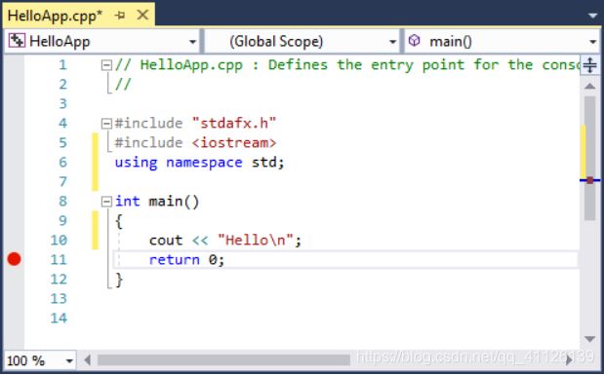
Task: Click the HelloApp project icon in navigation bar
Action: pos(17,40)
